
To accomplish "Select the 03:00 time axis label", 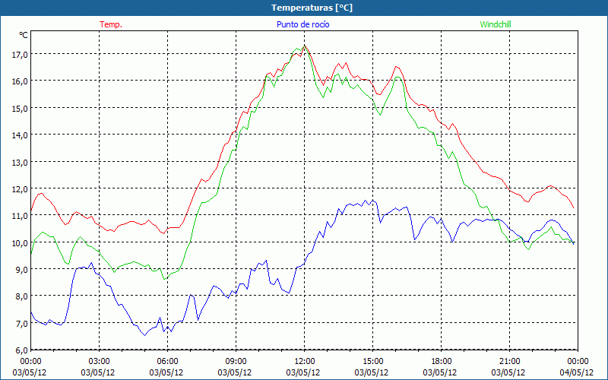I will click(x=99, y=361).
